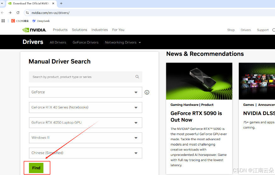Click the product search input field
The width and height of the screenshot is (275, 175).
(x=85, y=77)
